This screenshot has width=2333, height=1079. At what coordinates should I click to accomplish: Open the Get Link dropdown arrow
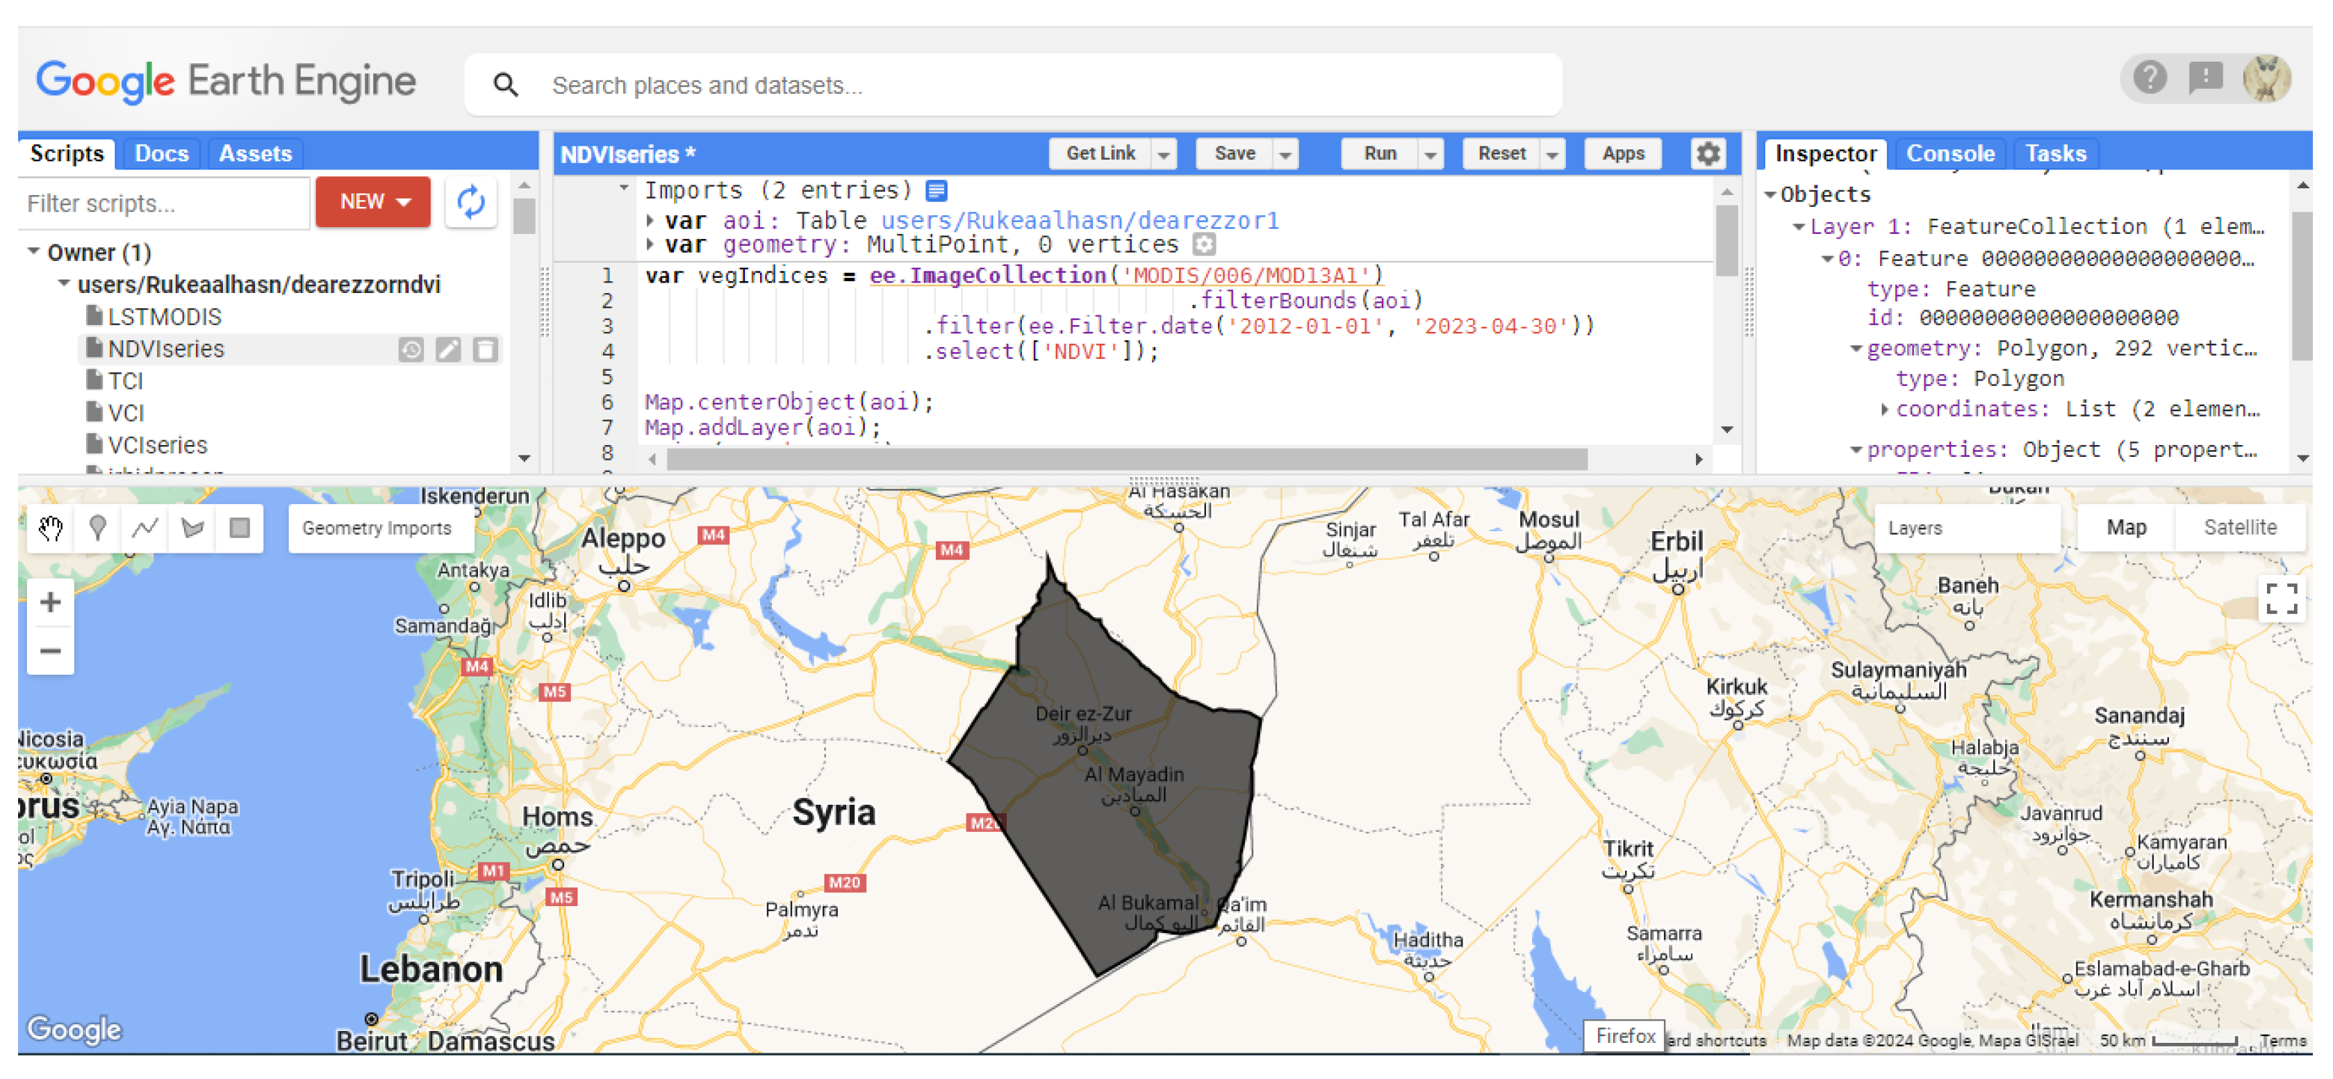pos(1164,155)
